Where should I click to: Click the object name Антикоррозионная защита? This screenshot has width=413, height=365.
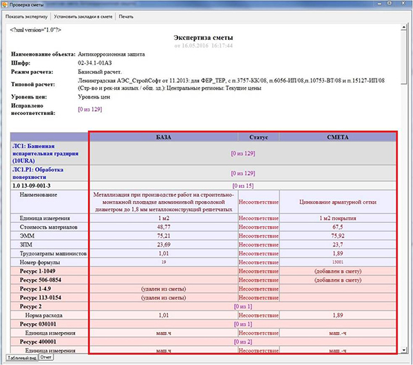(112, 54)
